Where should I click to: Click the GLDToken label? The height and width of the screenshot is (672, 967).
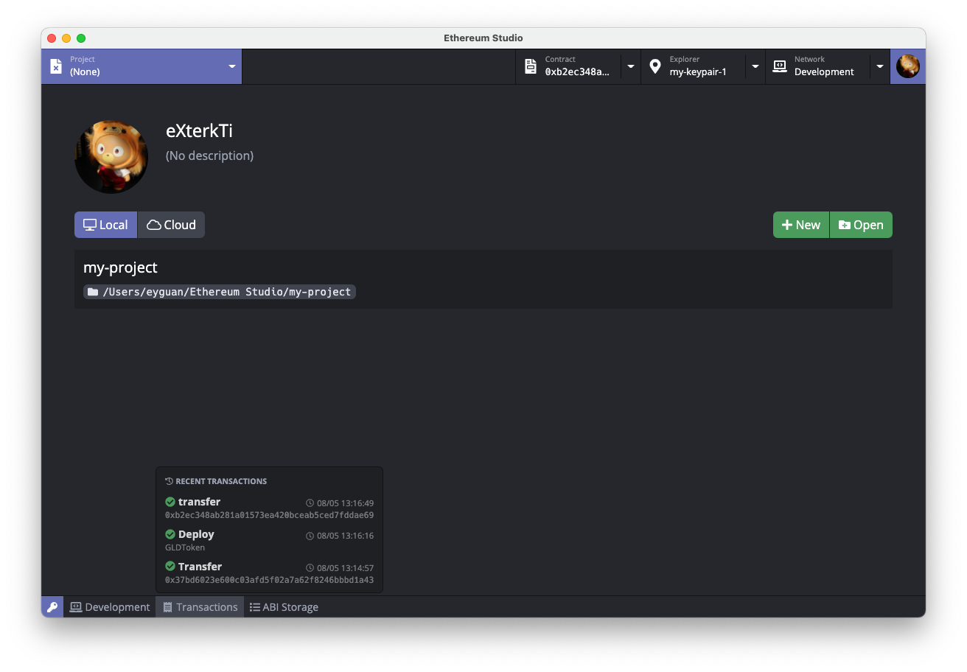click(x=185, y=547)
